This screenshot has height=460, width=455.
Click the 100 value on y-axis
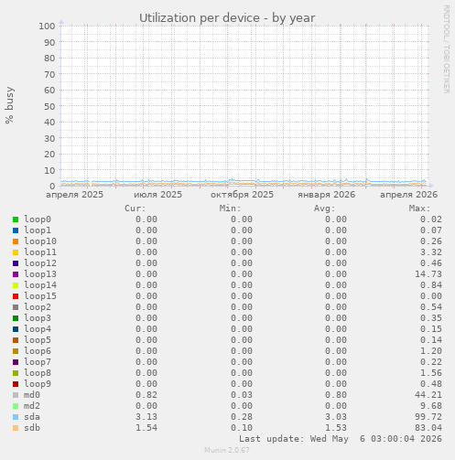click(47, 26)
